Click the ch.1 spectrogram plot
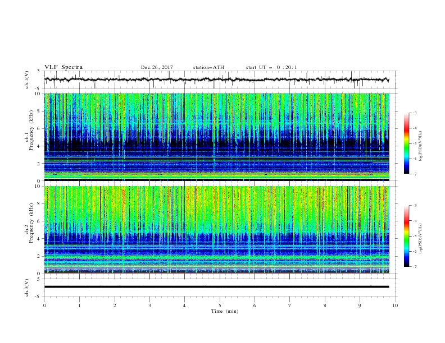The image size is (445, 343). (x=217, y=137)
